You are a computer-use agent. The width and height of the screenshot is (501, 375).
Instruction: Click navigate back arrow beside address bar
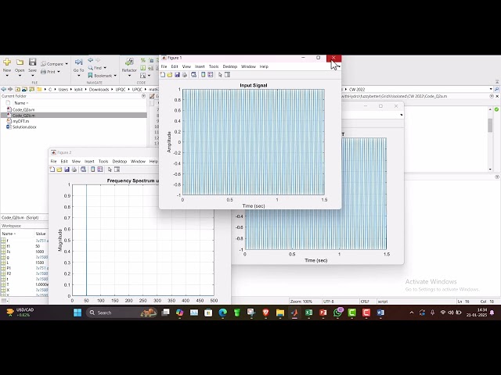(3, 89)
